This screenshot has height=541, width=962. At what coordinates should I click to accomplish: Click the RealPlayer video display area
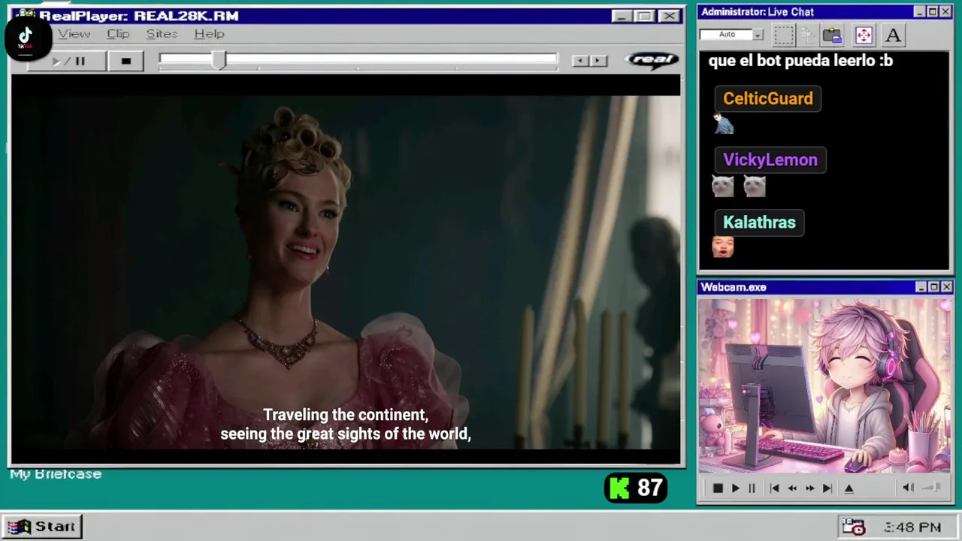pos(346,269)
